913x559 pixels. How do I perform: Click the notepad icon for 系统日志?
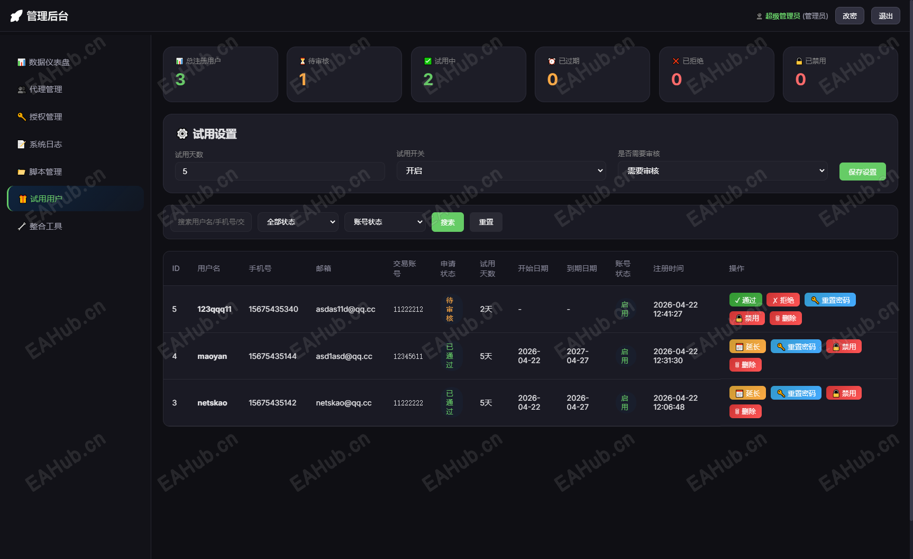(22, 145)
